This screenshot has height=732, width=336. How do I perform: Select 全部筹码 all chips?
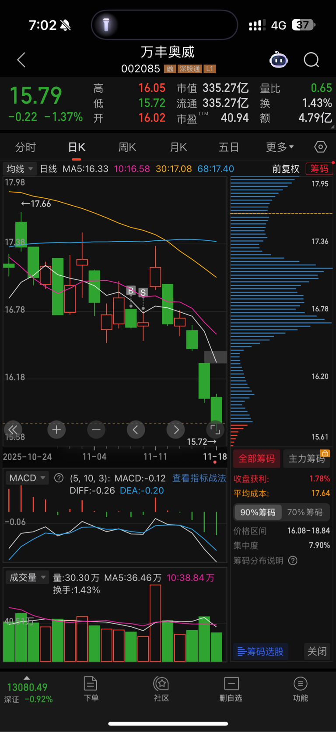click(x=256, y=459)
